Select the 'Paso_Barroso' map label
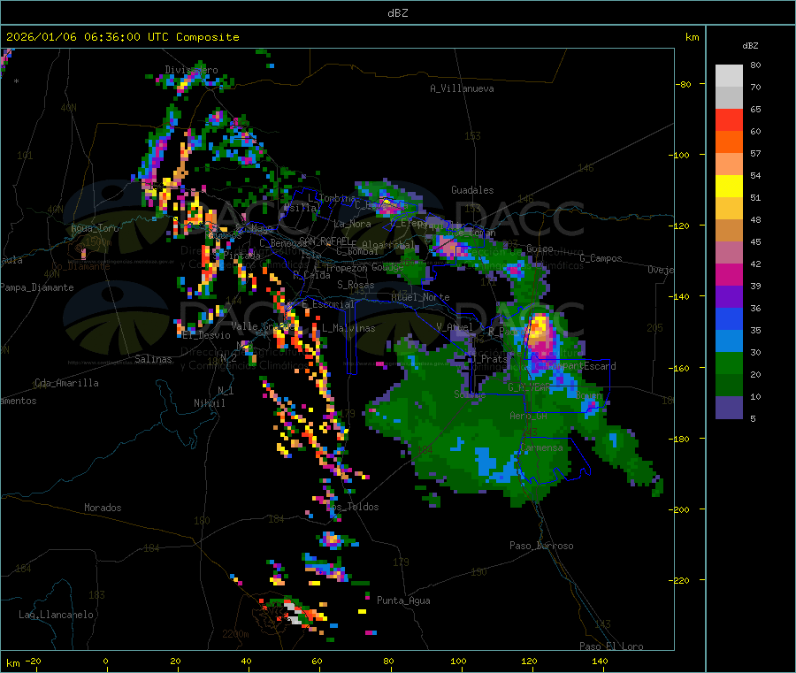 541,547
